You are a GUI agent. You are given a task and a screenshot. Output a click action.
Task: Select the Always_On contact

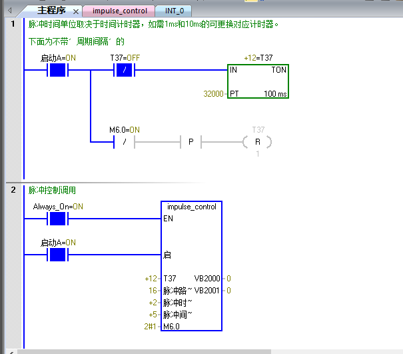(x=58, y=219)
